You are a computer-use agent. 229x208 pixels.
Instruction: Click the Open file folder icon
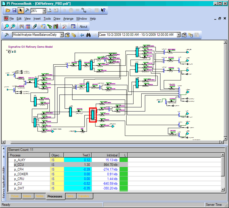click(x=8, y=11)
